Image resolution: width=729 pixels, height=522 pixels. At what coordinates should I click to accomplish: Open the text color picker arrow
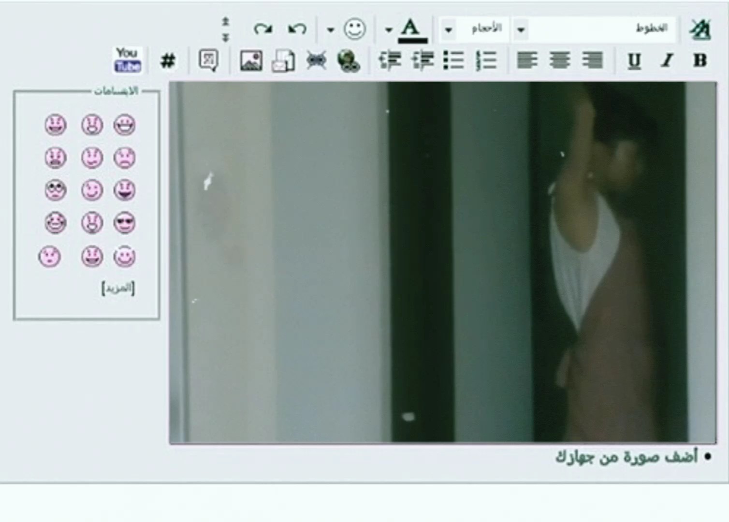[388, 30]
